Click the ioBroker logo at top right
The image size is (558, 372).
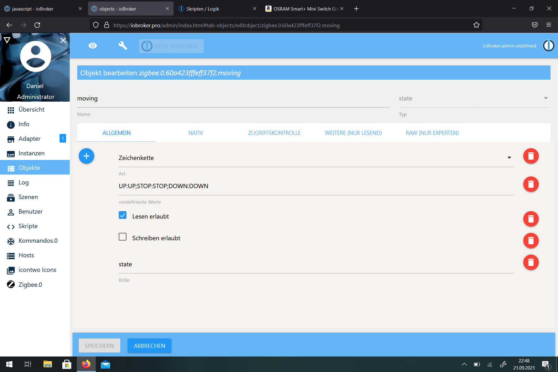pos(548,46)
